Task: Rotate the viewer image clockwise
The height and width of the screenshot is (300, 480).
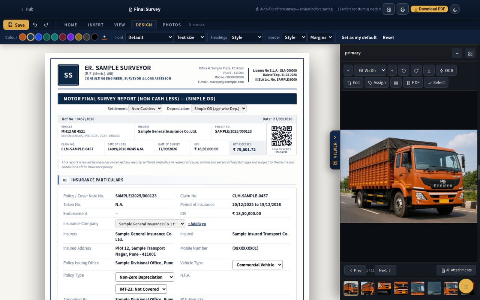Action: point(416,70)
